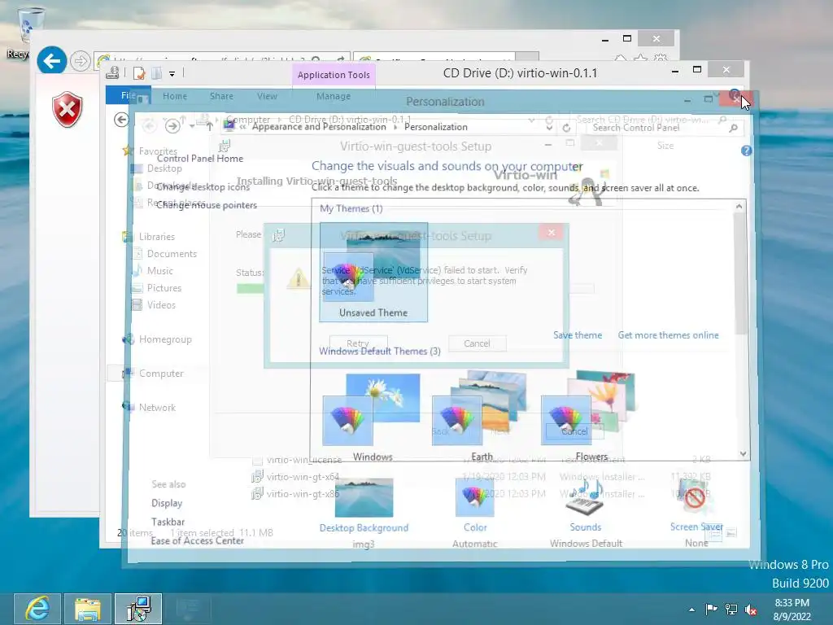
Task: Select the Unsaved Theme thumbnail
Action: [x=373, y=273]
